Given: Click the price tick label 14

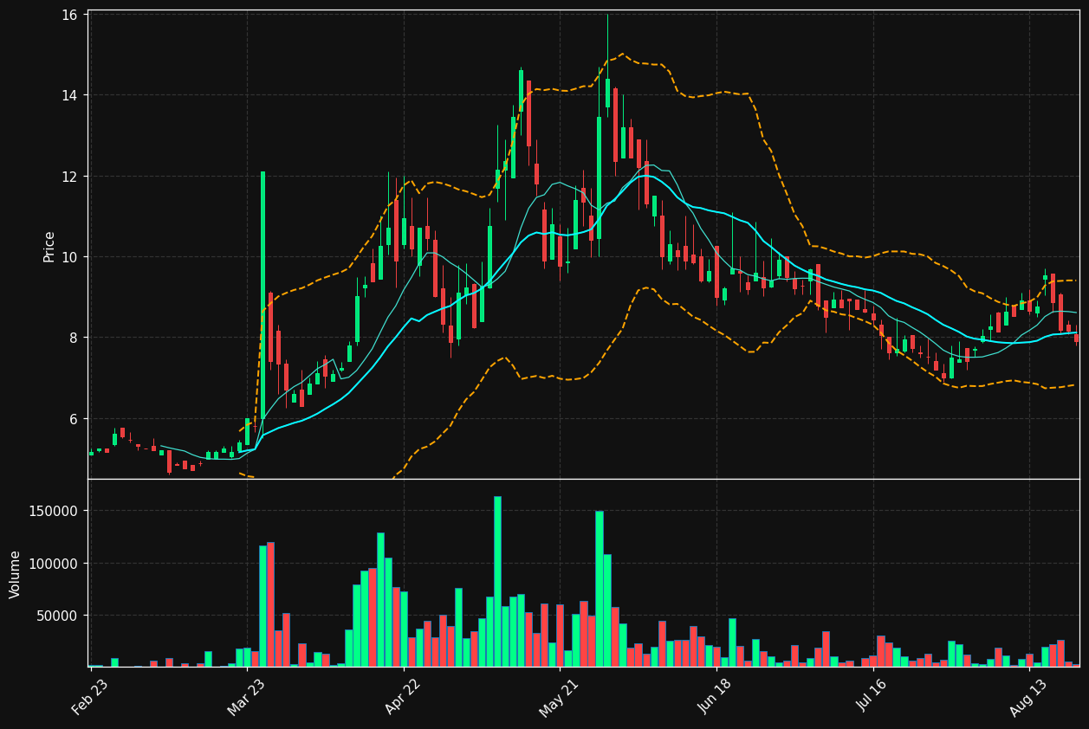Looking at the screenshot, I should point(70,95).
